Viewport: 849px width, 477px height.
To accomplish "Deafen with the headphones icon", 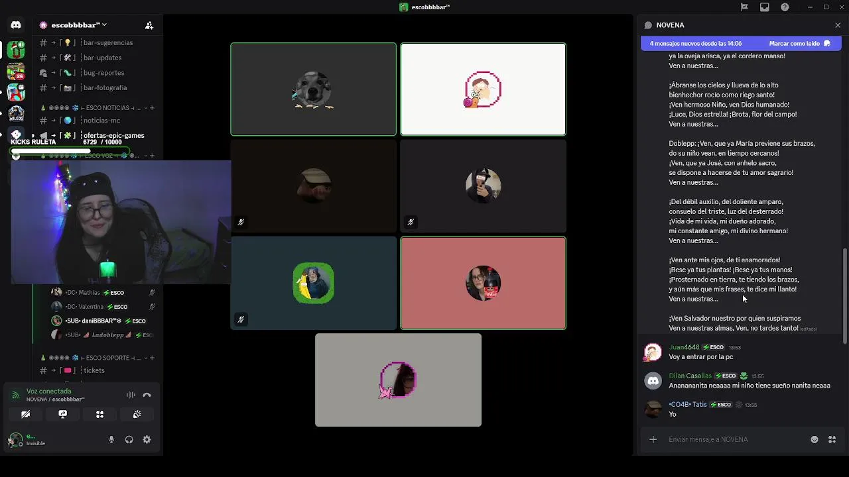I will tap(129, 440).
